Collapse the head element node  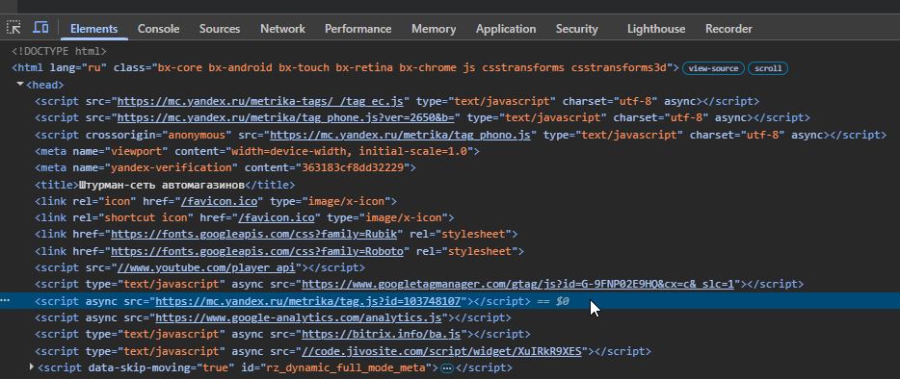pos(20,85)
